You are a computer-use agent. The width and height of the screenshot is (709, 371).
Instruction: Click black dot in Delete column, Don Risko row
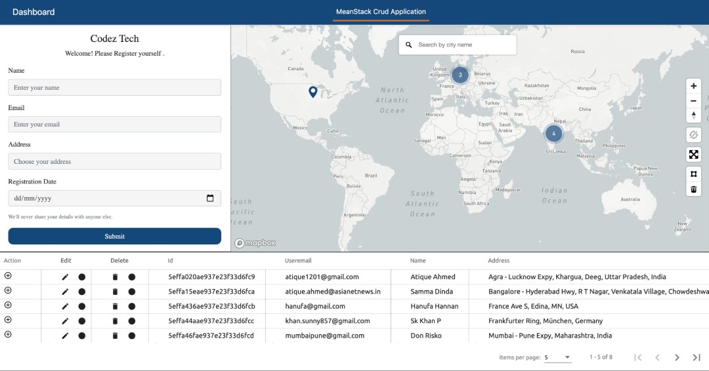[131, 336]
